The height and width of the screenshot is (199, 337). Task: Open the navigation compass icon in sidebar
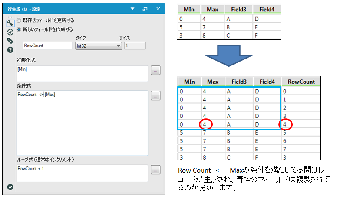tap(10, 32)
